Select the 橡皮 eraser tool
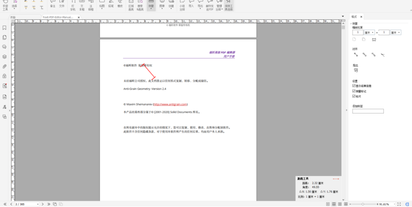This screenshot has height=207, width=412. tap(120, 5)
